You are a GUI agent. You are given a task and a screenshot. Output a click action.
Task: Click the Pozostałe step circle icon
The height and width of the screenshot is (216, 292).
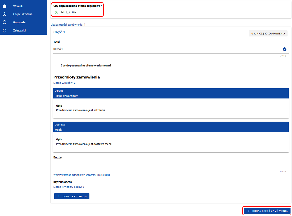click(x=5, y=22)
